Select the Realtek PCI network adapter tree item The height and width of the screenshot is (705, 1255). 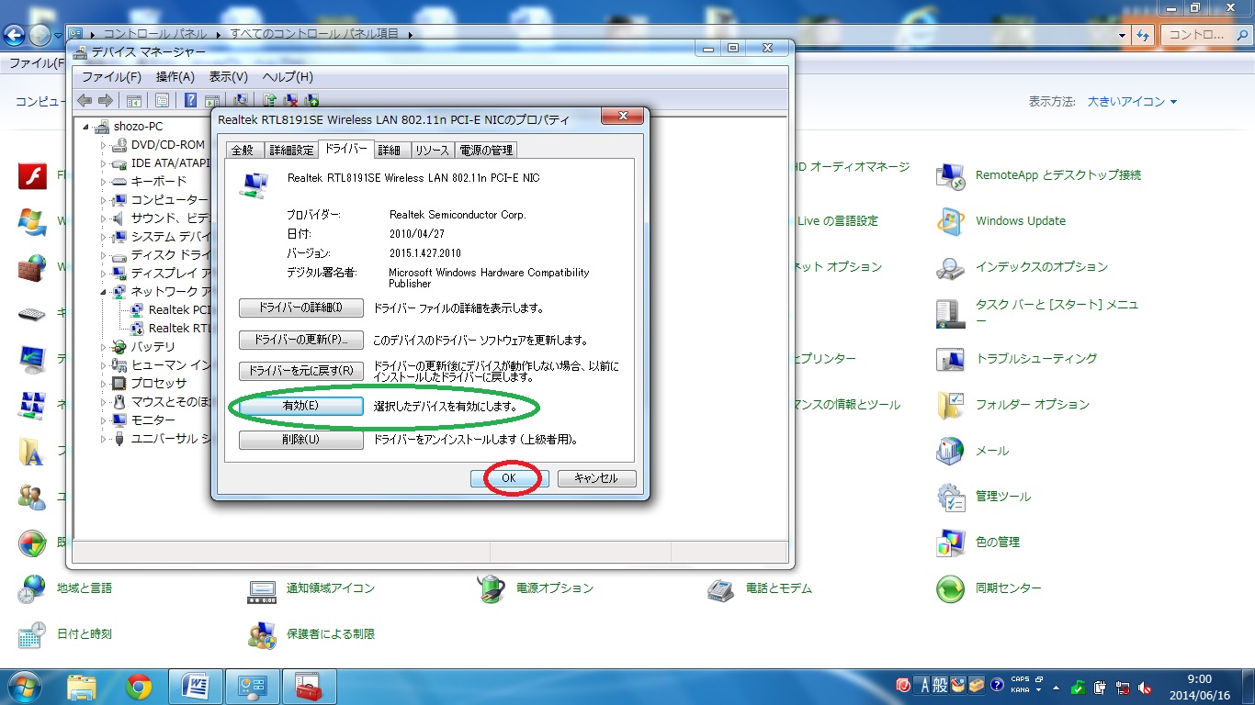(x=170, y=310)
